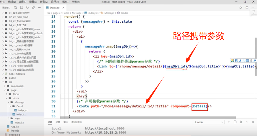The height and width of the screenshot is (136, 257).
Task: Click http://10.10.18.2:3000 link in terminal
Action: (x=105, y=132)
